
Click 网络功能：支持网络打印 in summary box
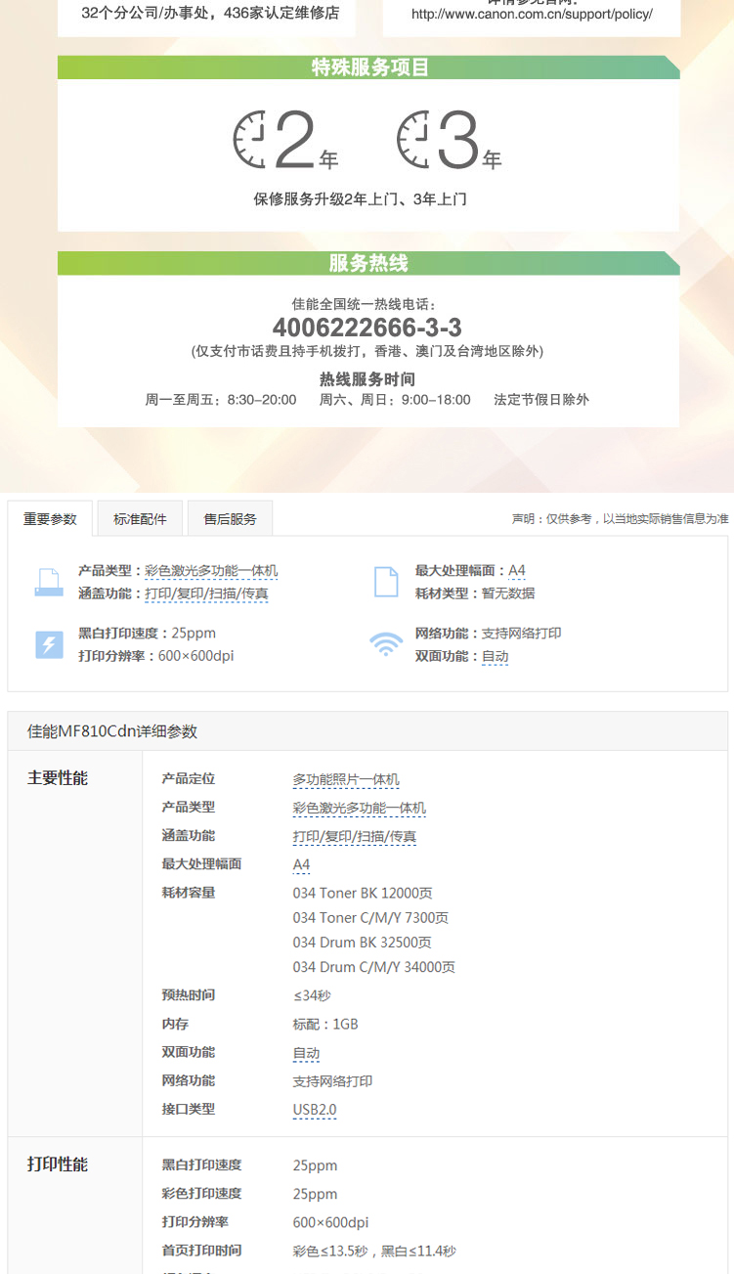coord(488,634)
